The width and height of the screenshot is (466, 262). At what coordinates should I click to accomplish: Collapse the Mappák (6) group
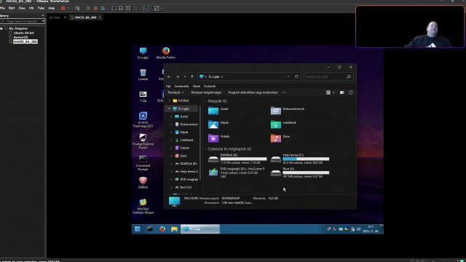coord(206,101)
